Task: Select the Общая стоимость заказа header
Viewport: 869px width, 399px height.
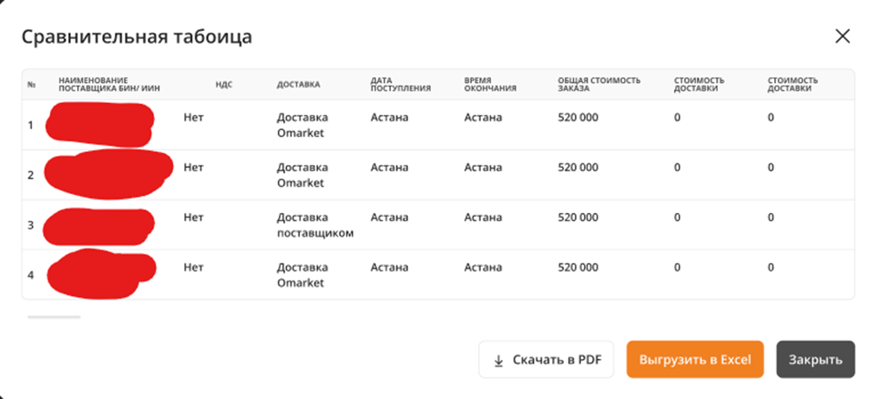Action: click(598, 85)
